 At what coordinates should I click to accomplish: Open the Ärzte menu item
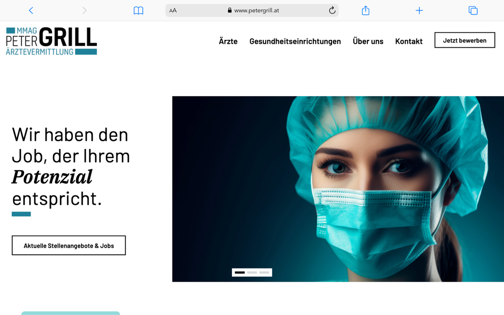[228, 41]
